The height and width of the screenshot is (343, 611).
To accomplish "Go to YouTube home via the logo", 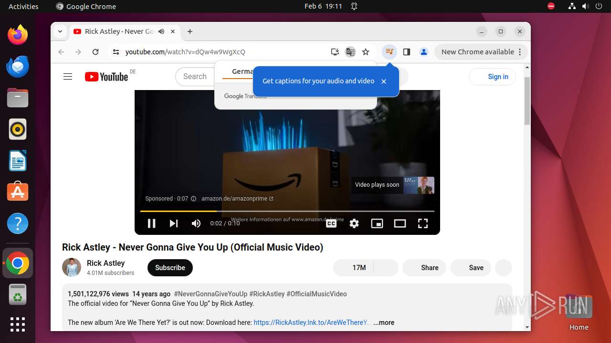I will 106,77.
